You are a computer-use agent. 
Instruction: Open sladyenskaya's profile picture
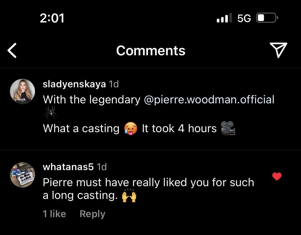pos(22,91)
